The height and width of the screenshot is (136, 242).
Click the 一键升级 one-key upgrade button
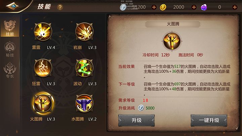tap(209, 120)
